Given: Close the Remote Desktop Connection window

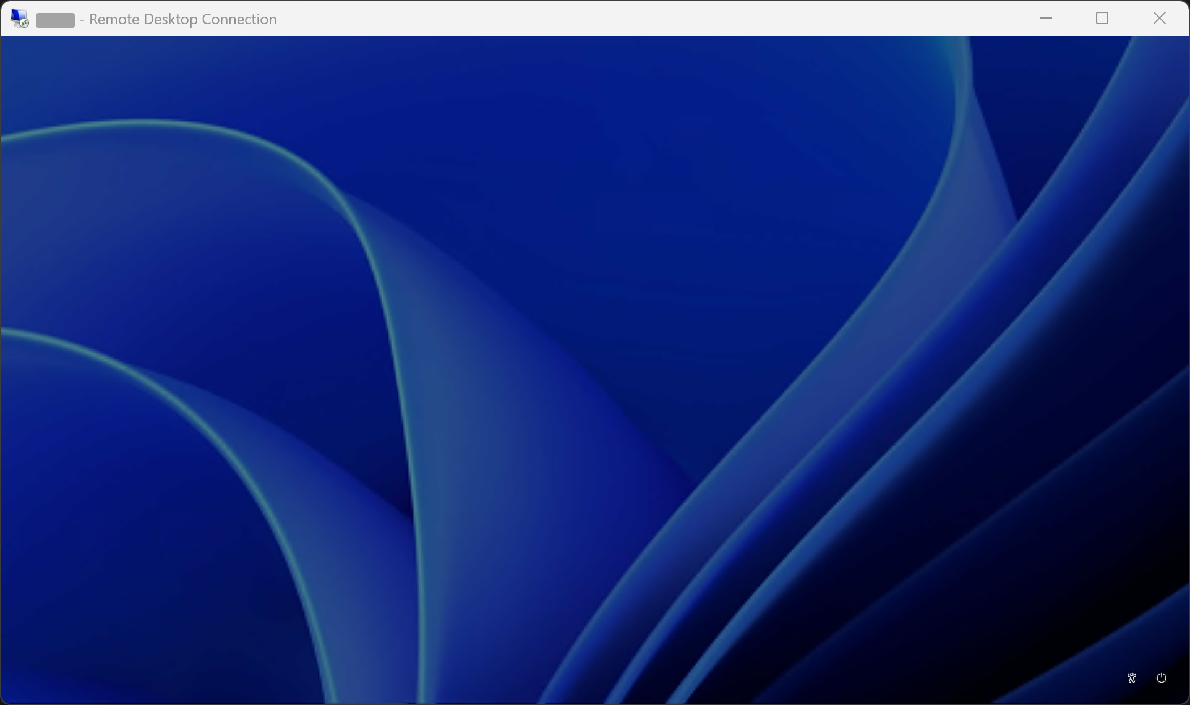Looking at the screenshot, I should pyautogui.click(x=1160, y=19).
